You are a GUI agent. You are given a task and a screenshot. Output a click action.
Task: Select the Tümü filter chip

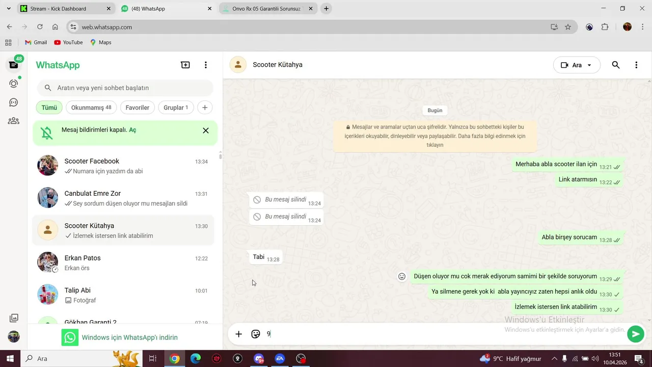[x=49, y=108]
